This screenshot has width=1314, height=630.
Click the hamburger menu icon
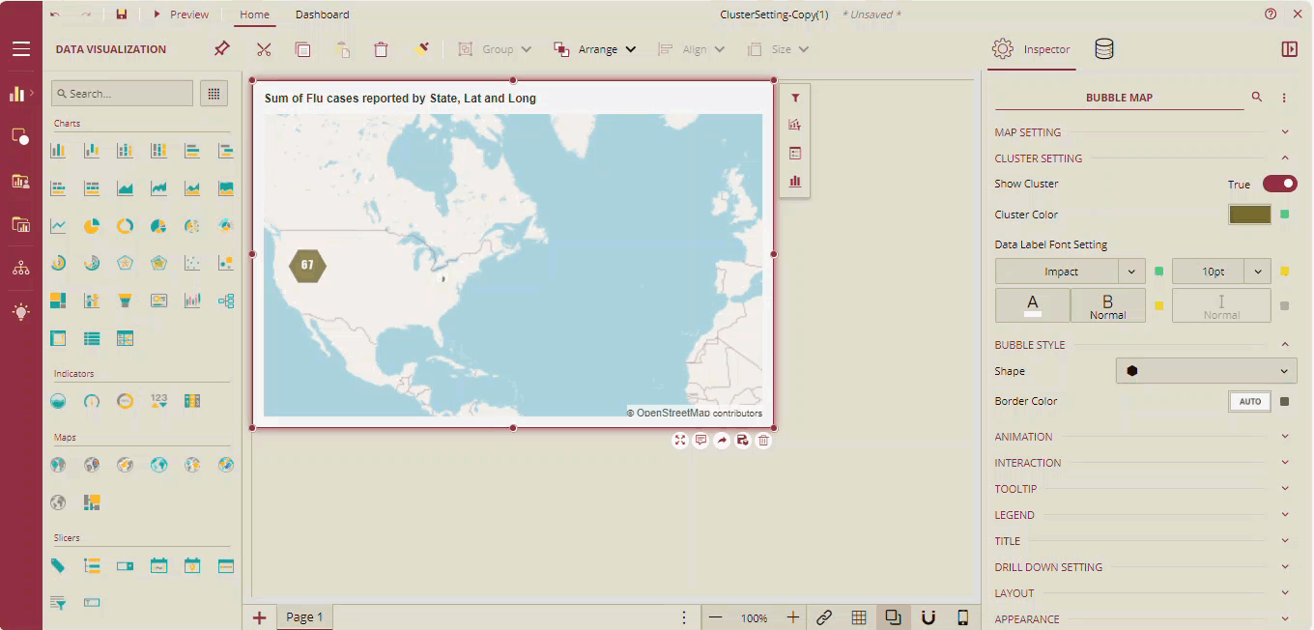(x=21, y=49)
